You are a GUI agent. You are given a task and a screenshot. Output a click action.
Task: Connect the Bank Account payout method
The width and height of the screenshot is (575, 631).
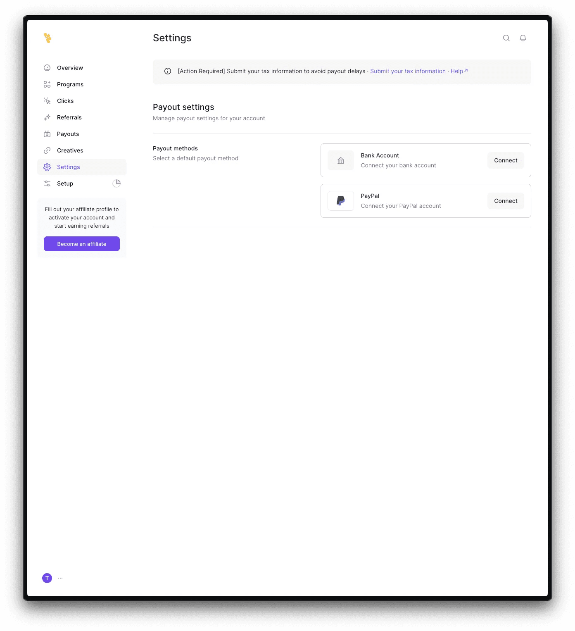[506, 160]
